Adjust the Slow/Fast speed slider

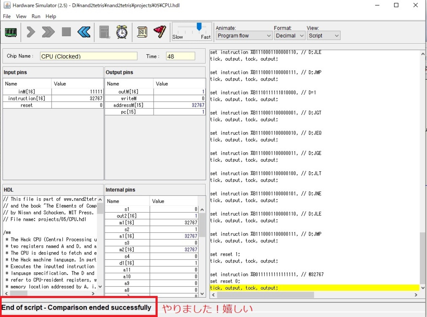pos(199,27)
